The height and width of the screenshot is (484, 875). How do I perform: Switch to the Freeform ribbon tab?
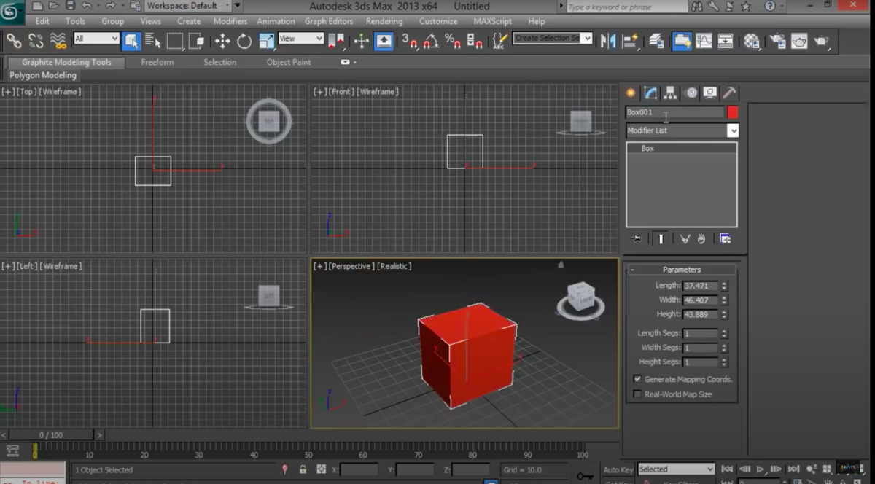point(157,63)
